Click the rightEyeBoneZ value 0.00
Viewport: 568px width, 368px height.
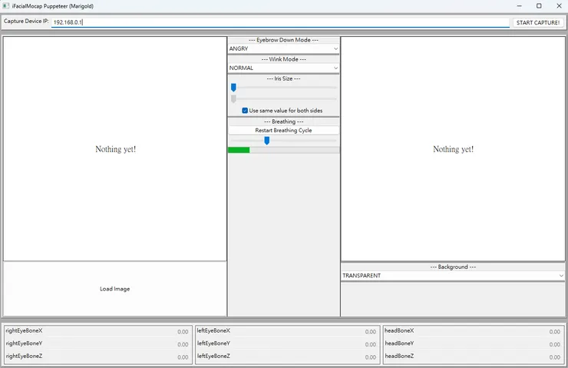[183, 357]
